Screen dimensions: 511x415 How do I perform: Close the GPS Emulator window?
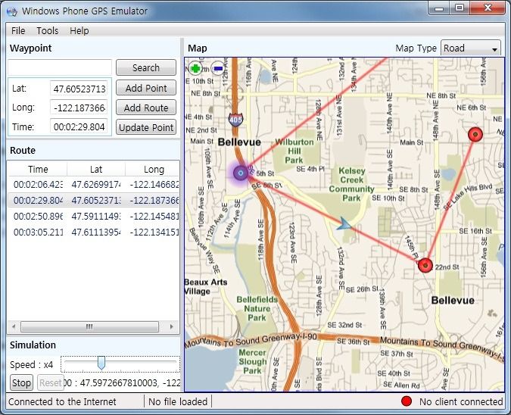point(488,8)
